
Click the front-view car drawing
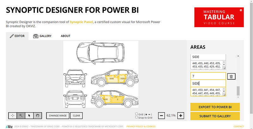[75, 78]
